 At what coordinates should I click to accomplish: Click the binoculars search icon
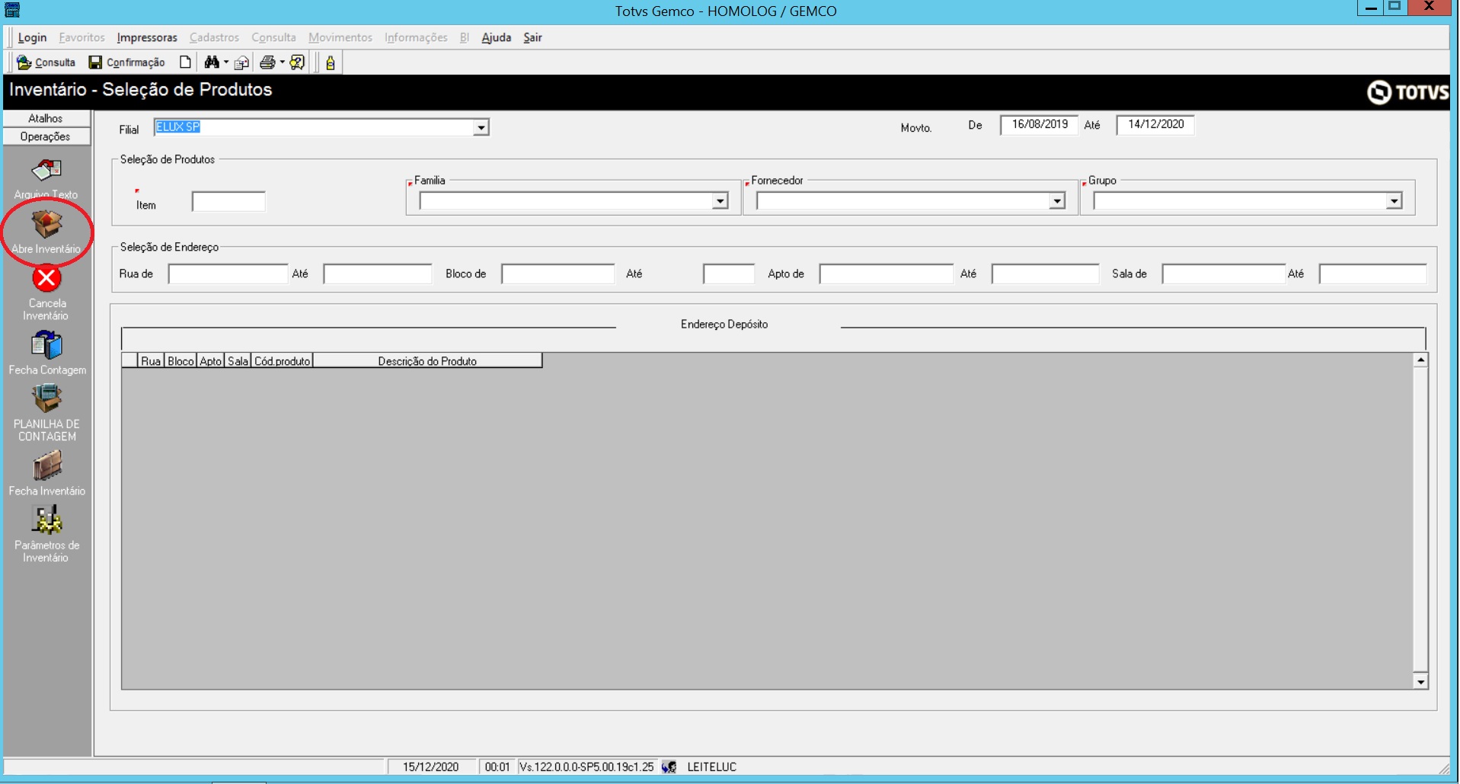pyautogui.click(x=212, y=62)
